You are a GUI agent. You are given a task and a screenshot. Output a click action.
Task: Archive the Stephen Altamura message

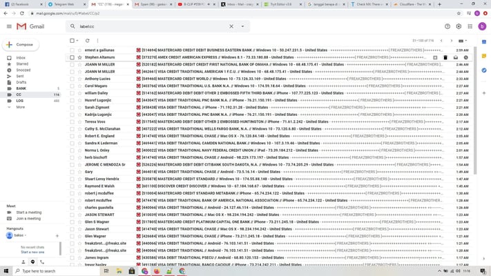point(435,57)
